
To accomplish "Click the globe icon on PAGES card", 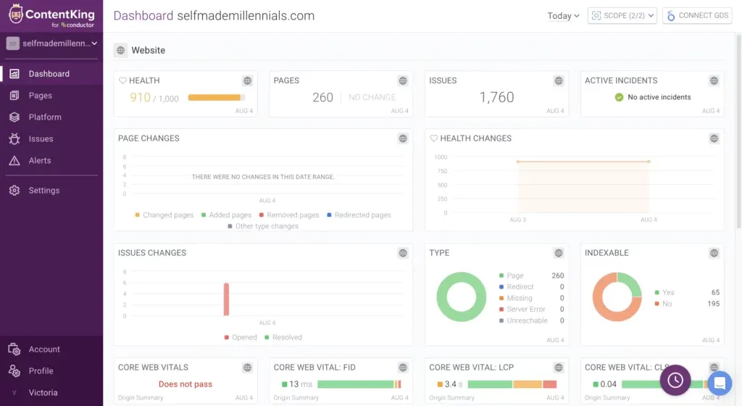I will pos(403,81).
